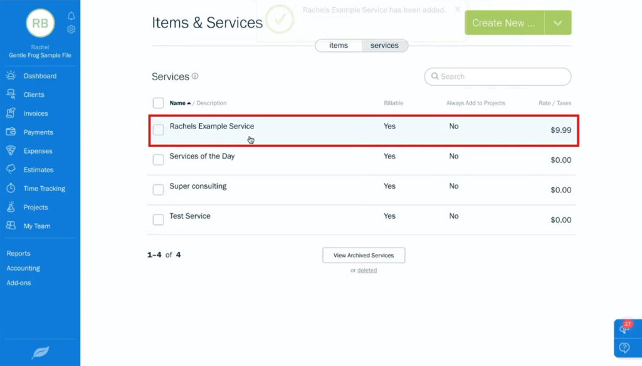The height and width of the screenshot is (366, 642).
Task: Select the Test Service checkbox
Action: 158,219
